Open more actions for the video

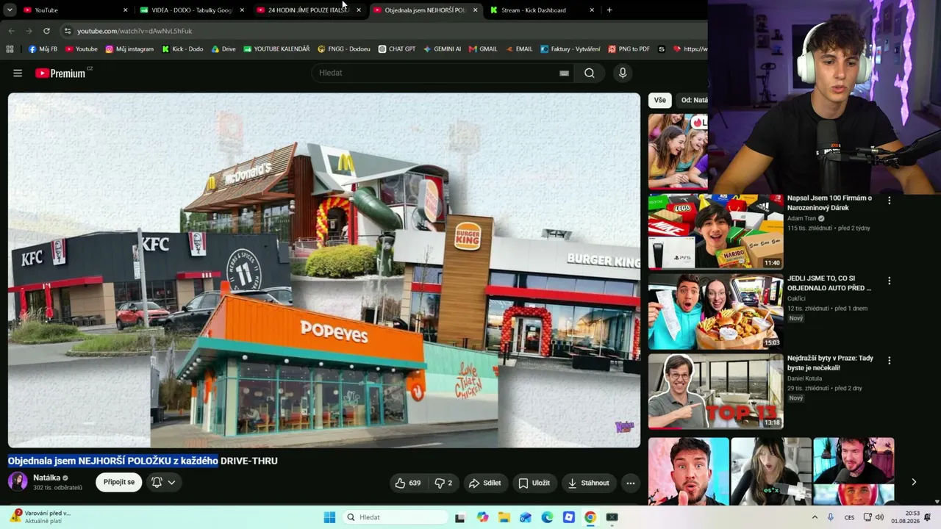point(630,483)
